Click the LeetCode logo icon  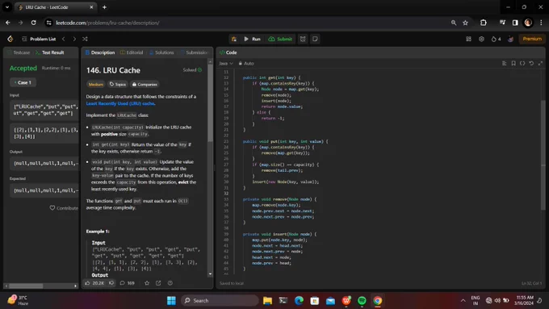[x=10, y=39]
